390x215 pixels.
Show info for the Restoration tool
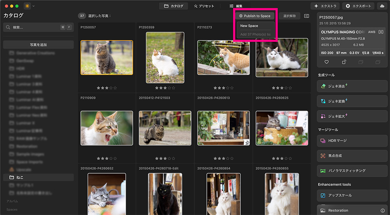382,210
